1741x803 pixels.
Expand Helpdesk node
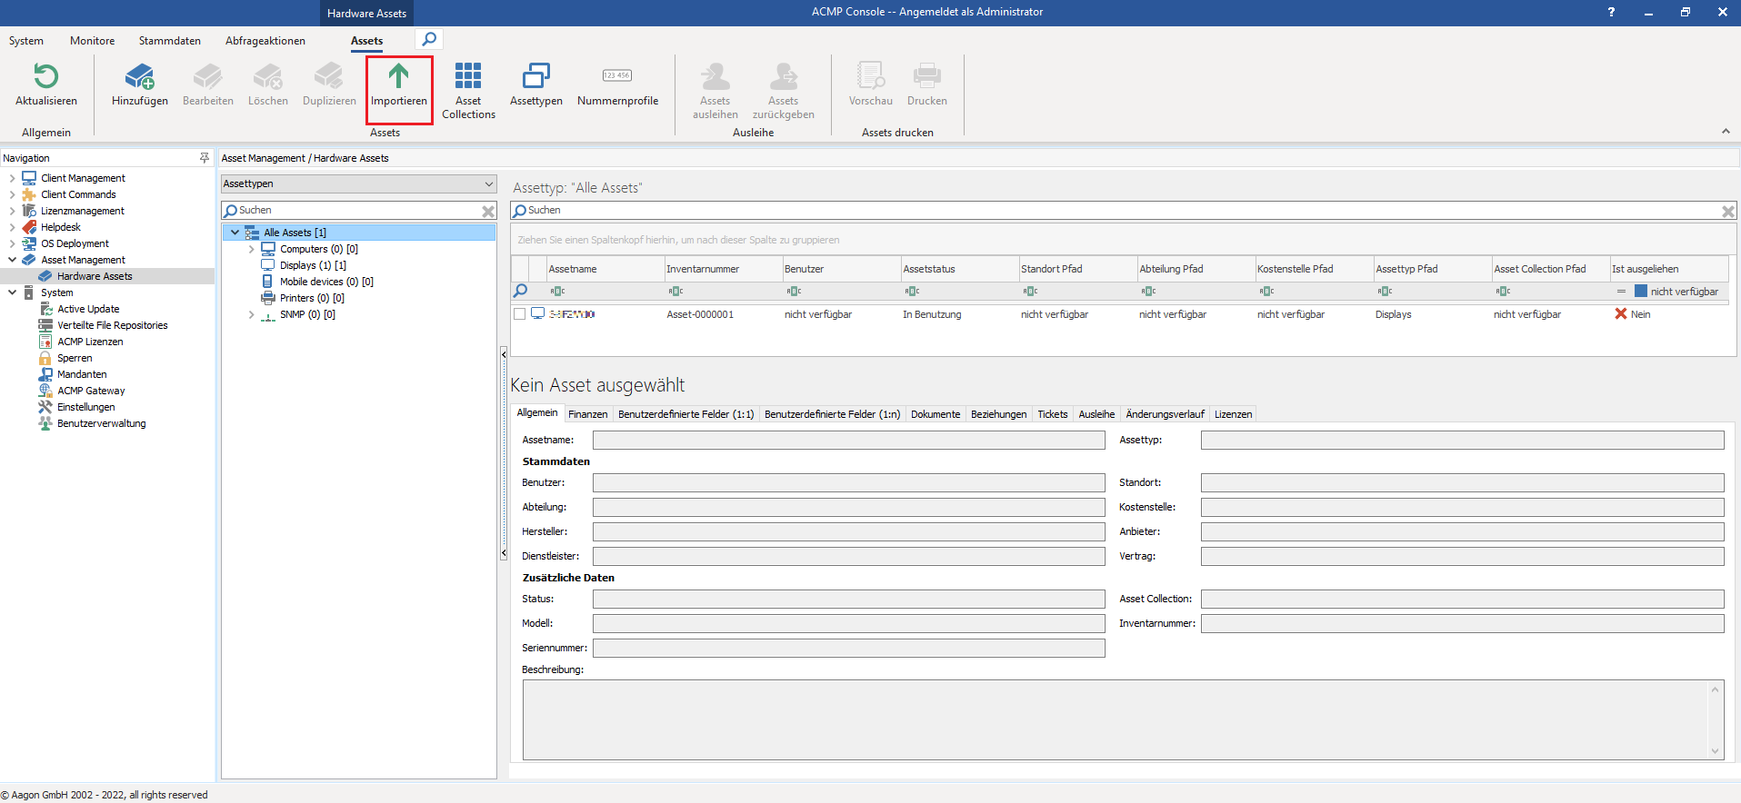pyautogui.click(x=12, y=227)
